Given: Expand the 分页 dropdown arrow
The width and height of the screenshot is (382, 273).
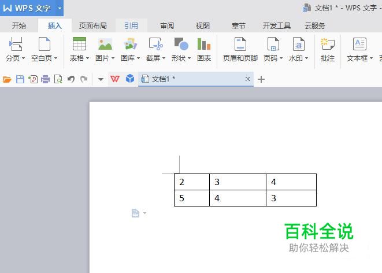Looking at the screenshot, I should pos(23,58).
